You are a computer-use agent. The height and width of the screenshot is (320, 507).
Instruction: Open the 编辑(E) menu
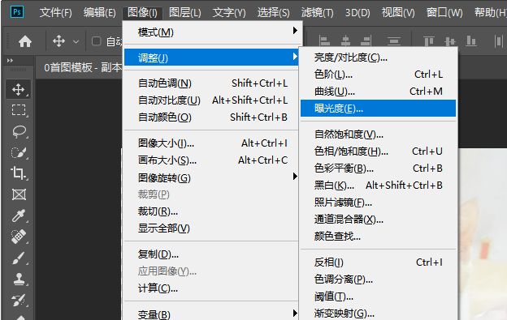pos(100,13)
